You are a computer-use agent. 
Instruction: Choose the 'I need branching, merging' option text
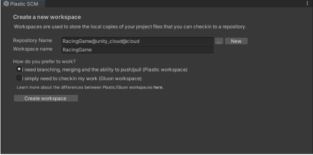(x=105, y=70)
